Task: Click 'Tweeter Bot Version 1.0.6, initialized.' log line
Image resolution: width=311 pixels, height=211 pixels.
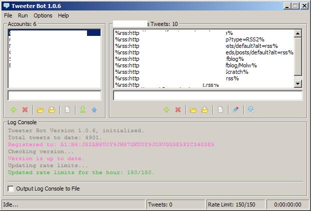Action: (x=76, y=131)
